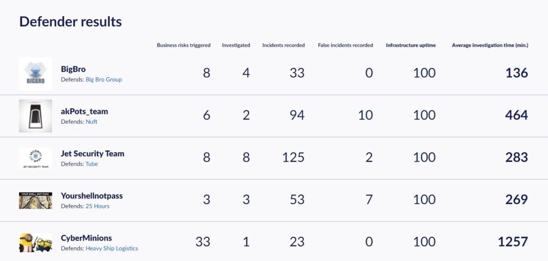Open the Nuft company link
Image resolution: width=548 pixels, height=261 pixels.
92,122
